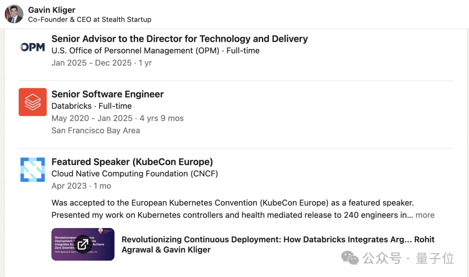
Task: Click U.S. Office of Personnel Management text
Action: pyautogui.click(x=135, y=51)
